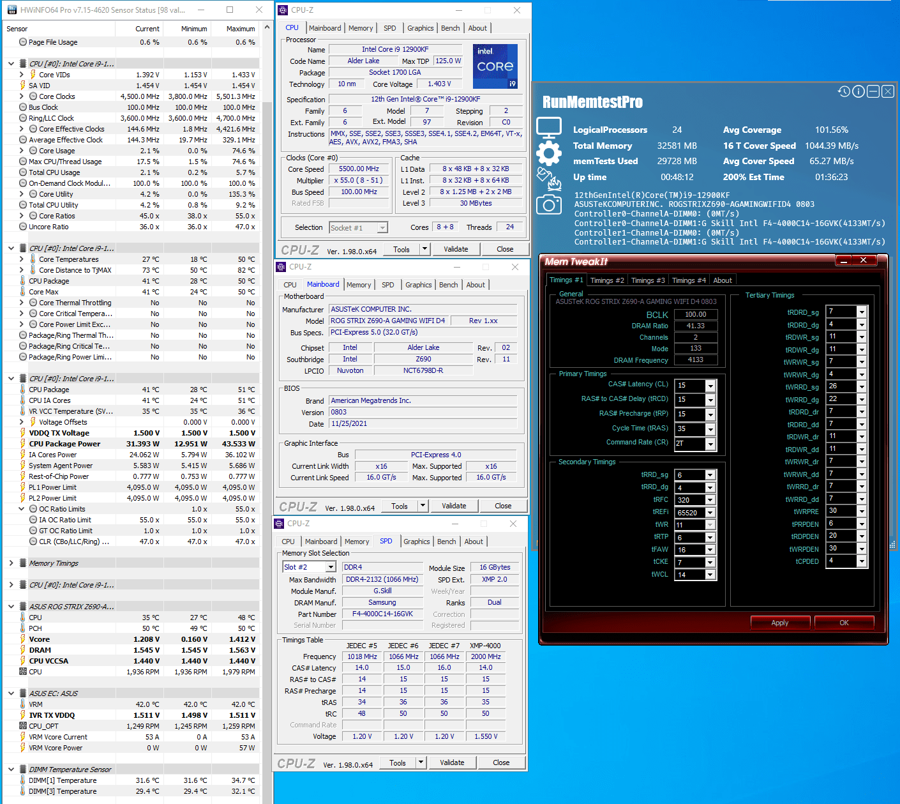Open tRDRD_sg dropdown arrow
The width and height of the screenshot is (900, 804).
click(861, 312)
